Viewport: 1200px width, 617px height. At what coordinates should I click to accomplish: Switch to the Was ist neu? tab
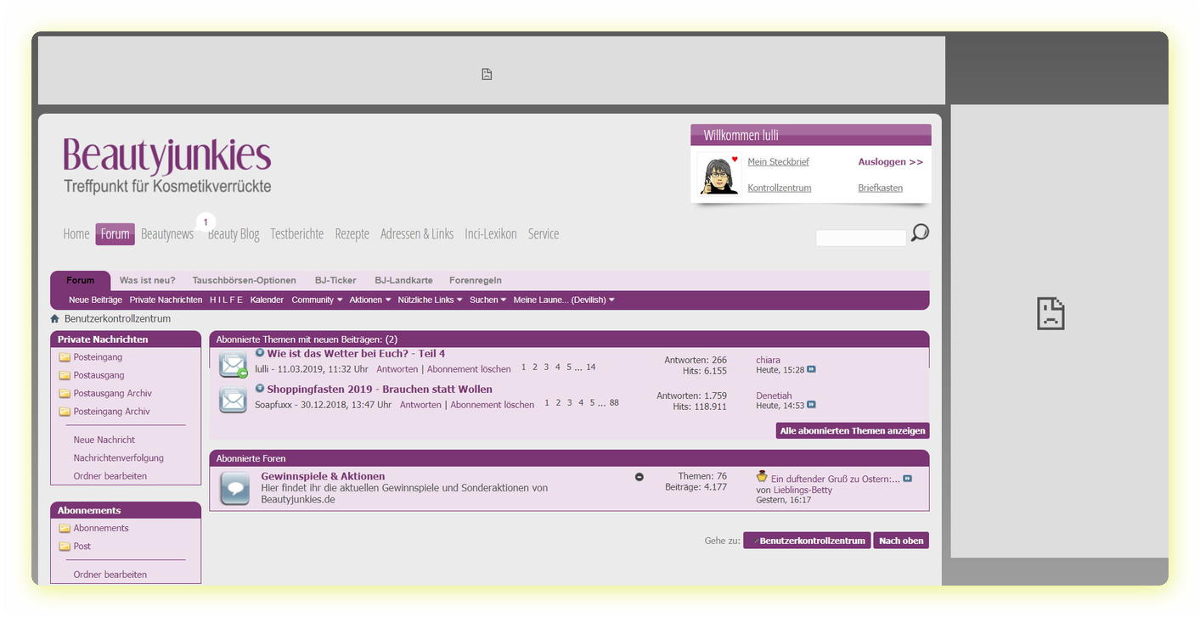pyautogui.click(x=147, y=280)
